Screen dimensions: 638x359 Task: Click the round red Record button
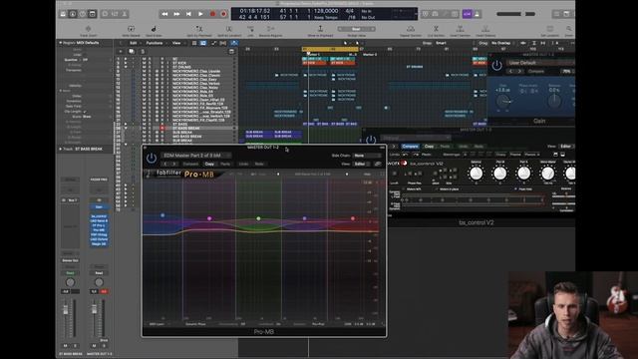point(212,14)
